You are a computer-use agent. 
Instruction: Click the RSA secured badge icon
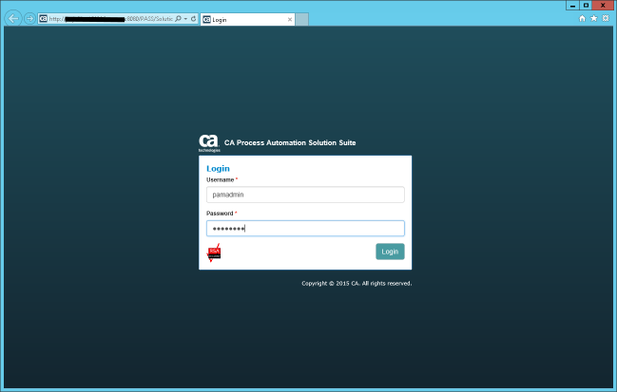pyautogui.click(x=214, y=252)
